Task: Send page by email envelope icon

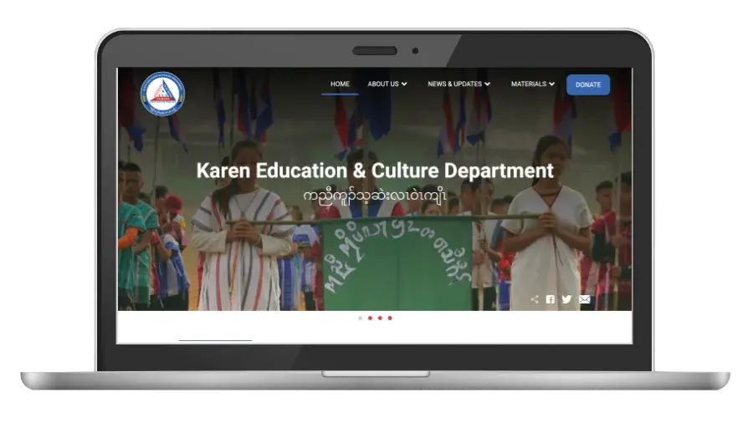Action: [585, 299]
